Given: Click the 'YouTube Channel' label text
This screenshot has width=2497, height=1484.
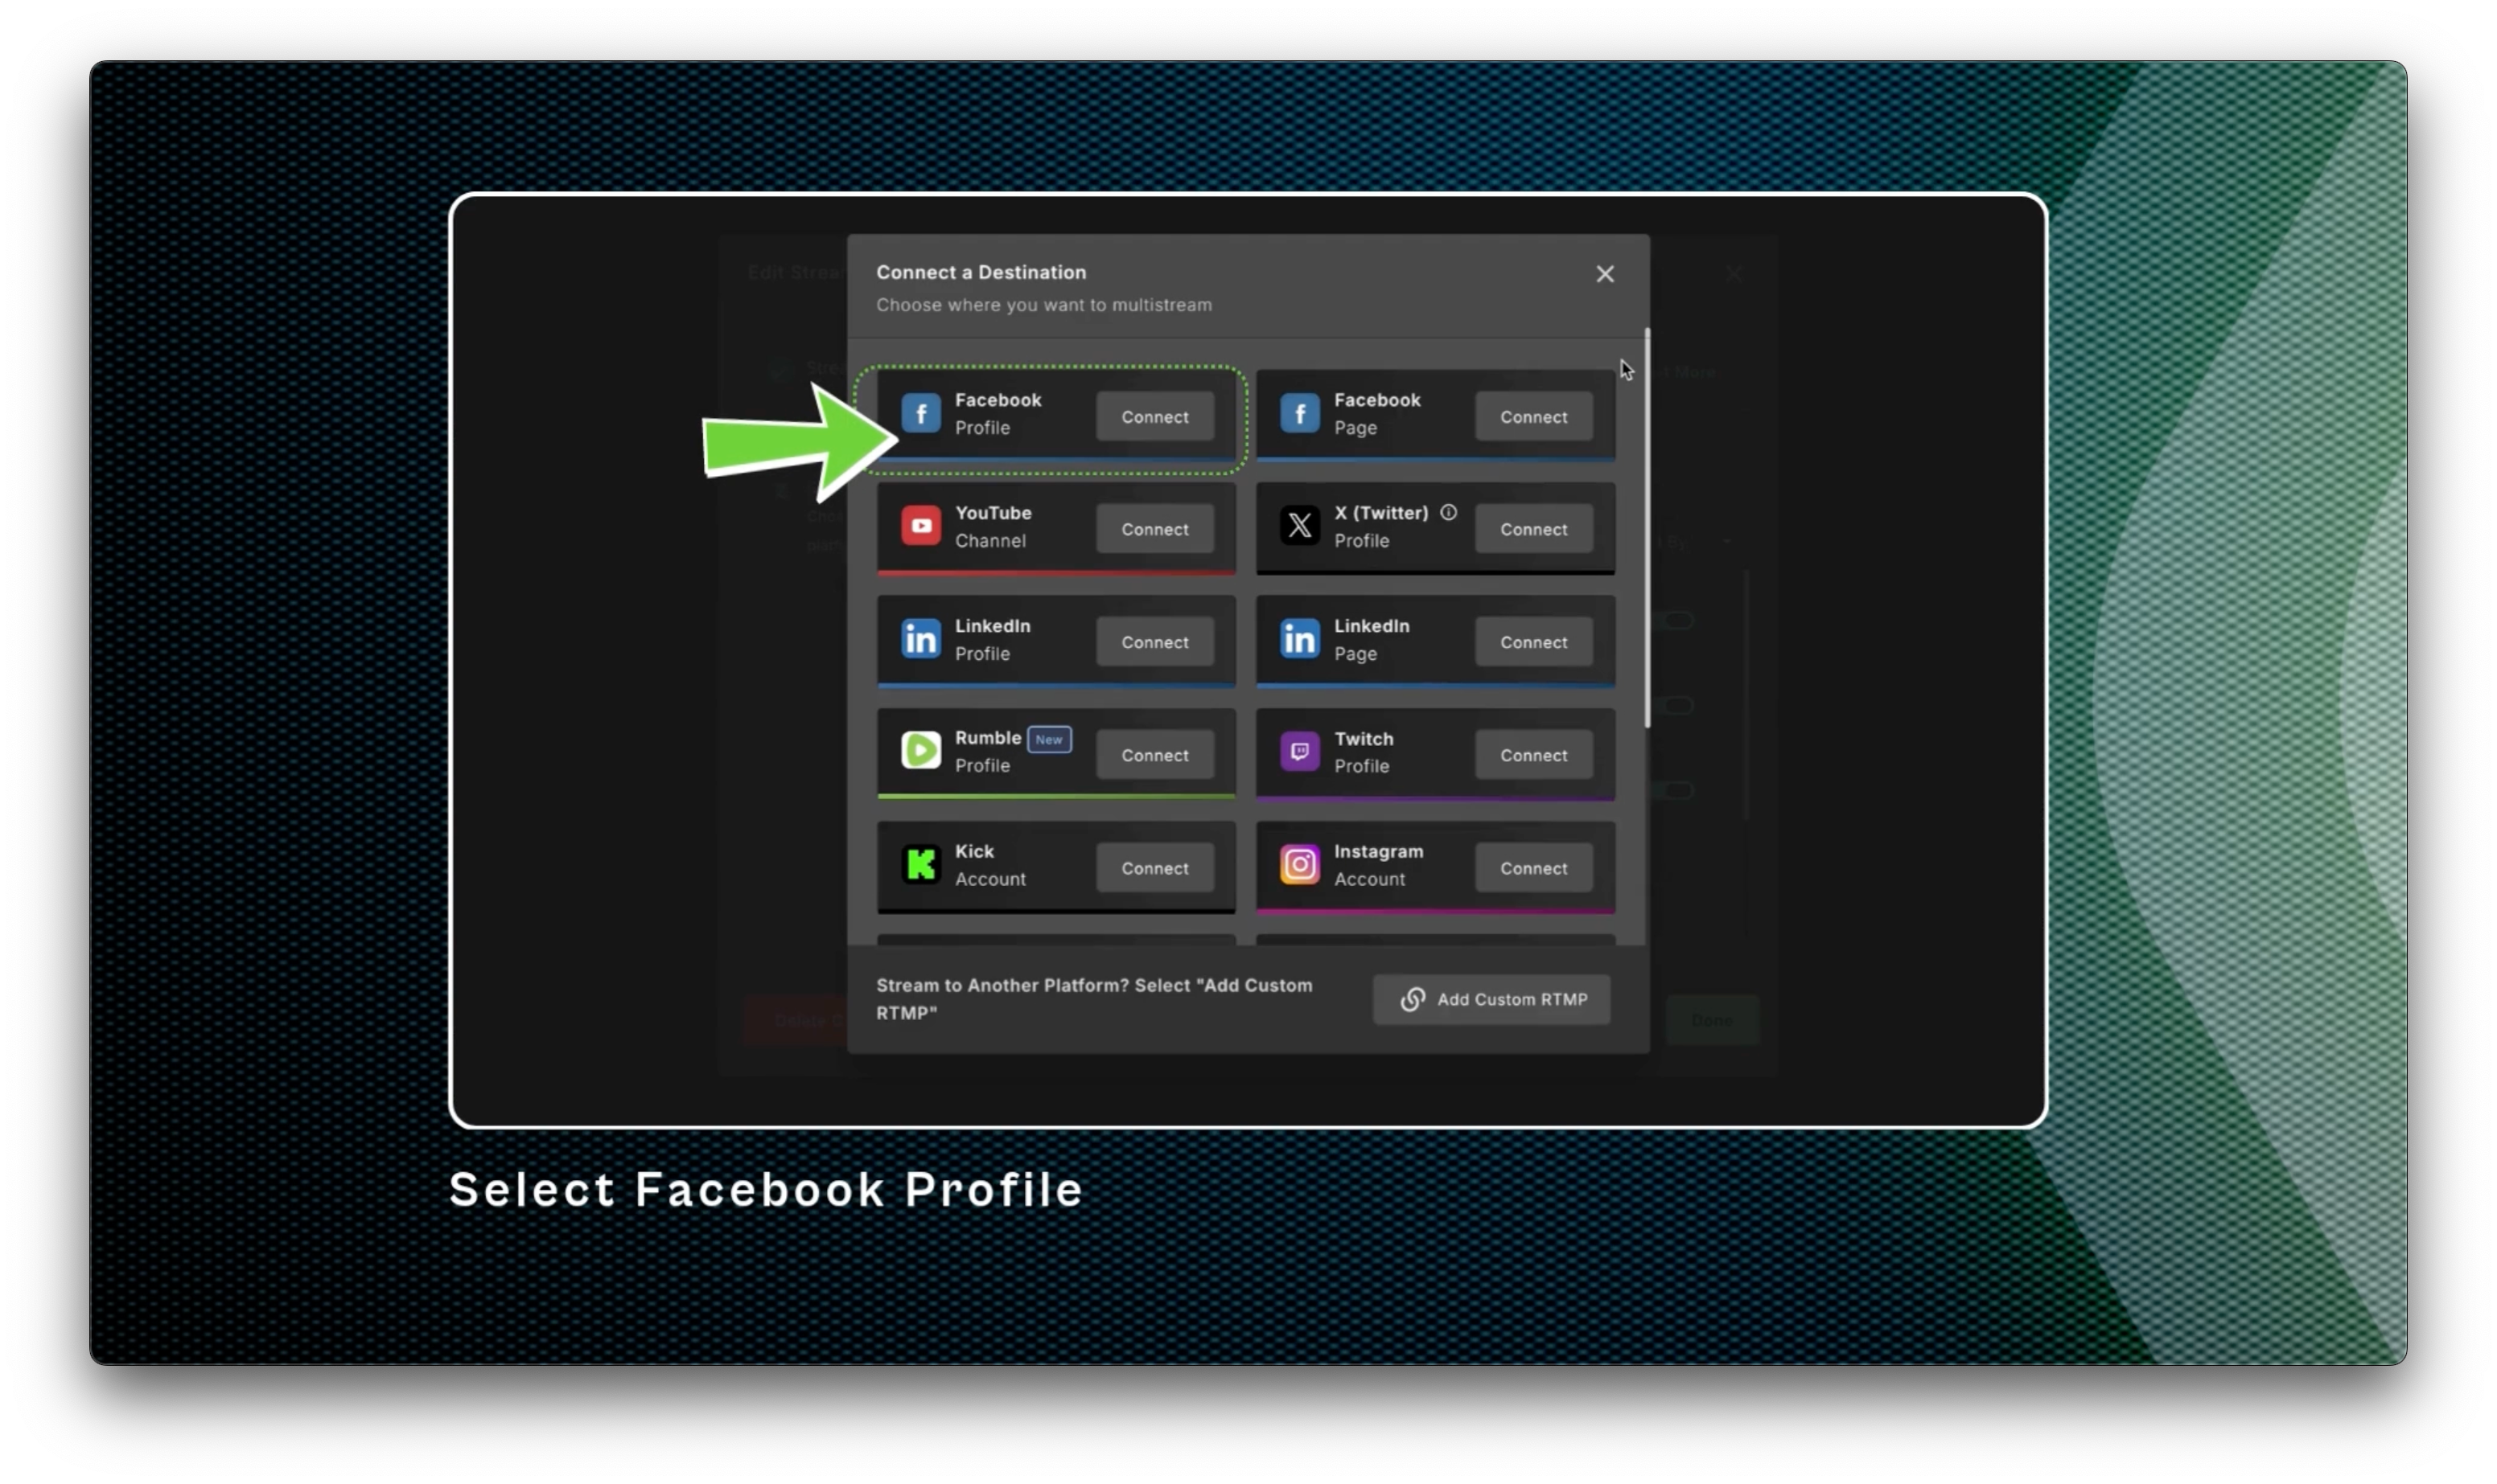Looking at the screenshot, I should (x=993, y=527).
